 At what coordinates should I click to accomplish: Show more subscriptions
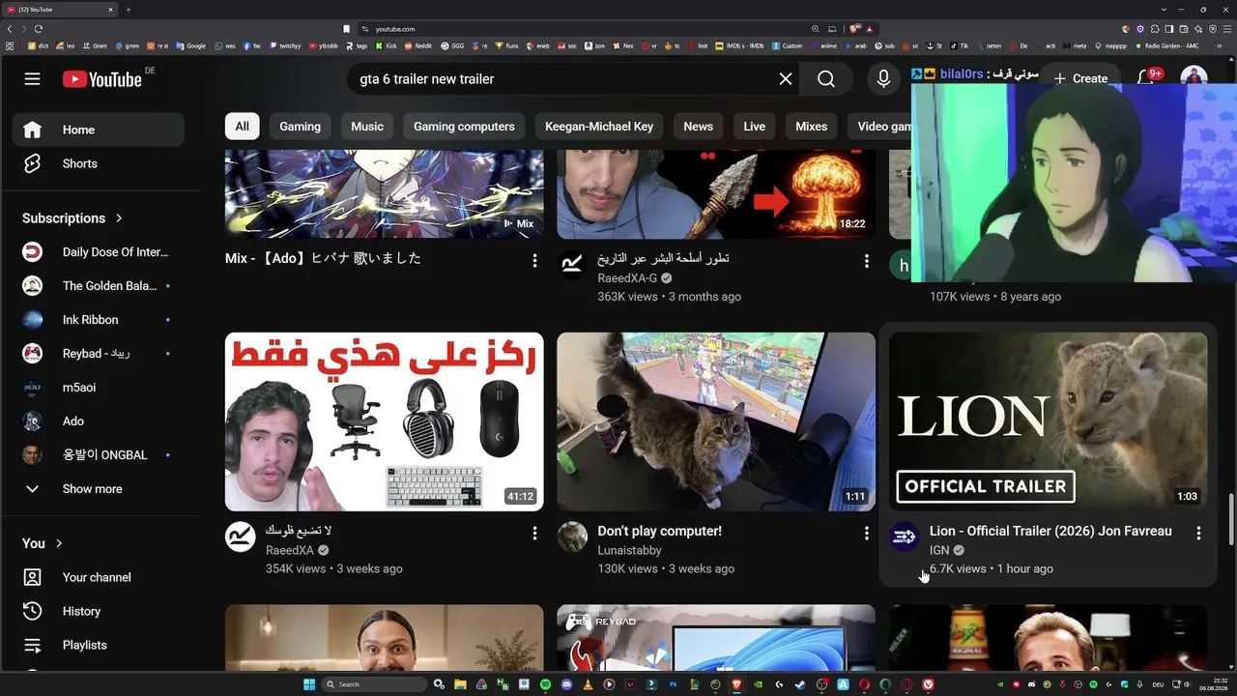[99, 489]
